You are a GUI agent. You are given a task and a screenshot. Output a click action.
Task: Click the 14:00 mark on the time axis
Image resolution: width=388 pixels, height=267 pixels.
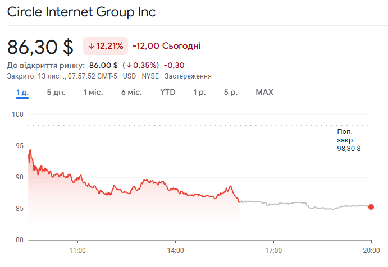(175, 250)
